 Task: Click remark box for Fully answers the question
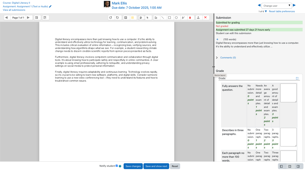pyautogui.click(x=288, y=93)
